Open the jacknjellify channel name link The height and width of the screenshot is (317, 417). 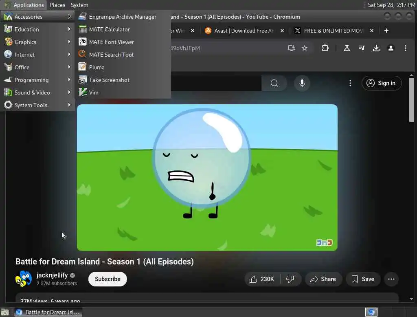coord(52,275)
